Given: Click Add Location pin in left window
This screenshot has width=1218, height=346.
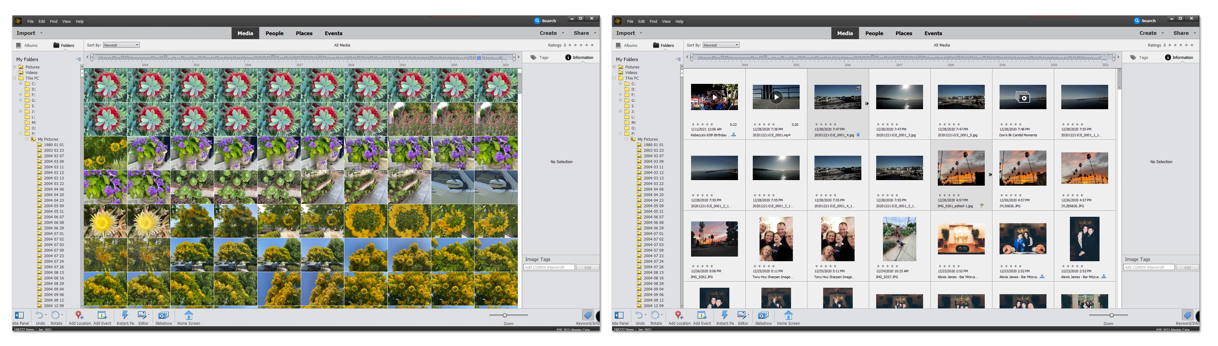Looking at the screenshot, I should tap(79, 315).
